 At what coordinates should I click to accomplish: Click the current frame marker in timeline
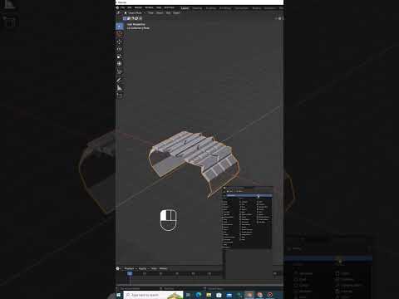tap(130, 273)
